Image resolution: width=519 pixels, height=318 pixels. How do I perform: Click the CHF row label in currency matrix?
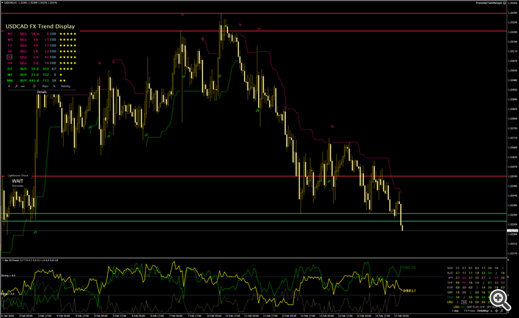[450, 283]
